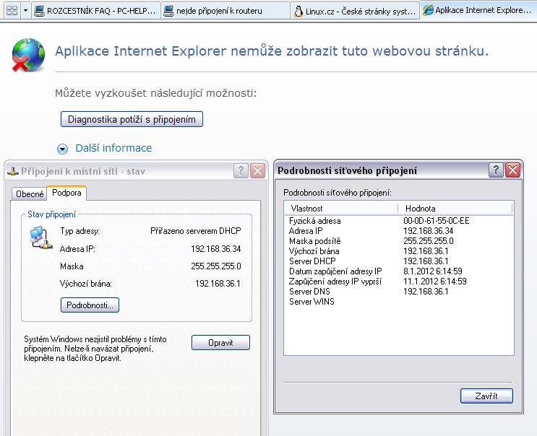Select the Podpora tab
The height and width of the screenshot is (436, 537).
[66, 193]
